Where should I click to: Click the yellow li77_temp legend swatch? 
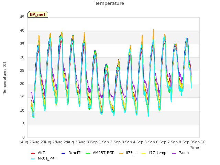click(144, 153)
